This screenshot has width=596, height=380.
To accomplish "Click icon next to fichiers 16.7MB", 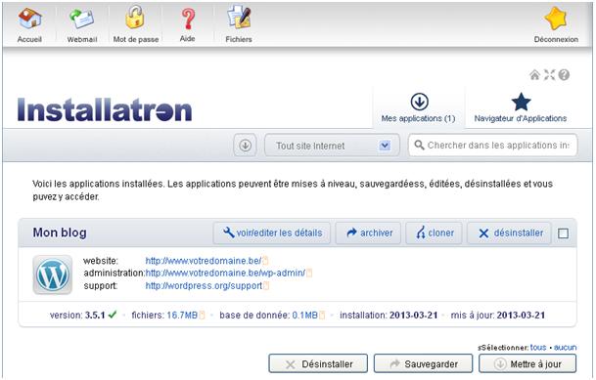I will 202,316.
